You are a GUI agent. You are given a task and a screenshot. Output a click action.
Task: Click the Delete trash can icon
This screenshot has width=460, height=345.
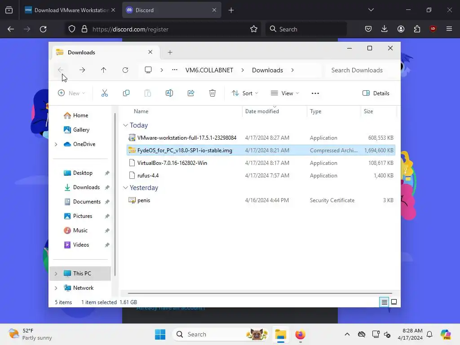point(212,93)
